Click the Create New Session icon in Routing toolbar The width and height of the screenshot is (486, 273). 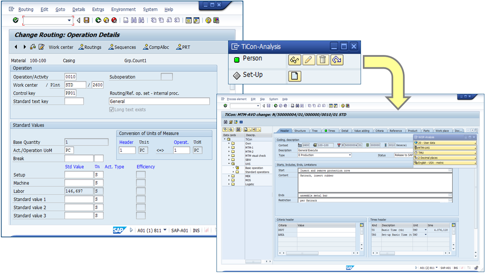[188, 20]
